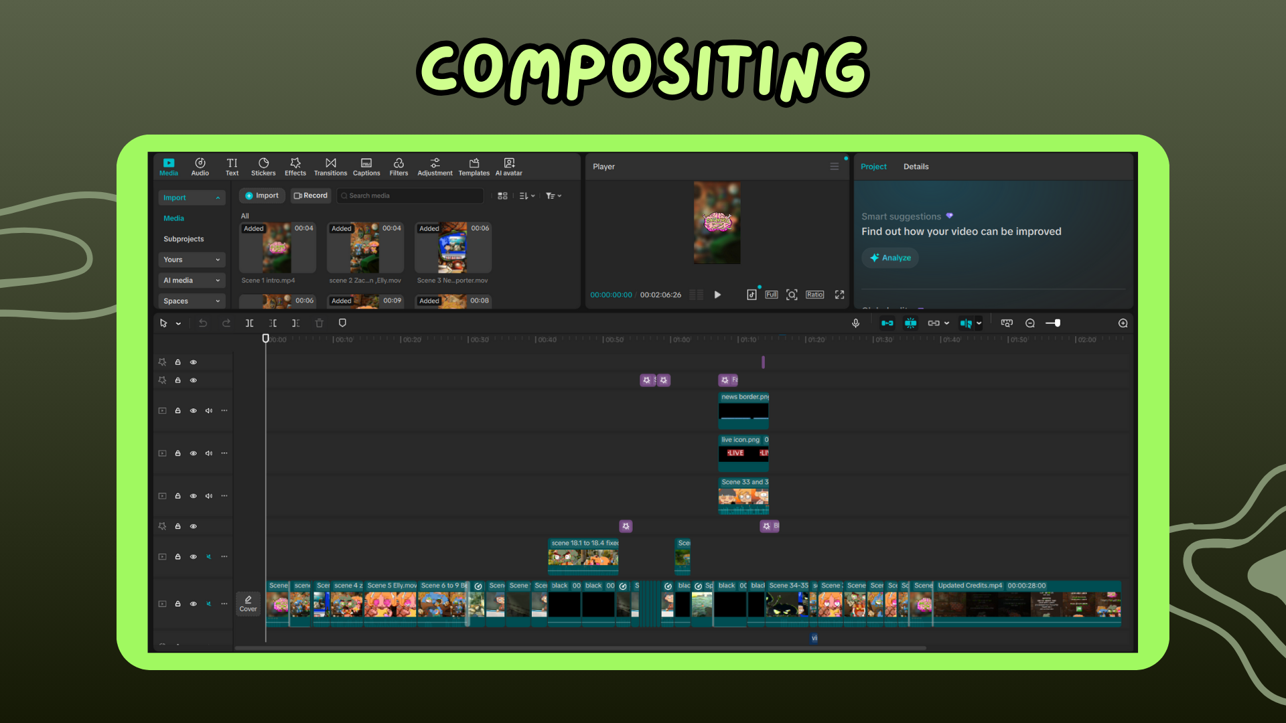Screen dimensions: 1286x723
Task: Toggle the auto snapping icon
Action: click(910, 323)
